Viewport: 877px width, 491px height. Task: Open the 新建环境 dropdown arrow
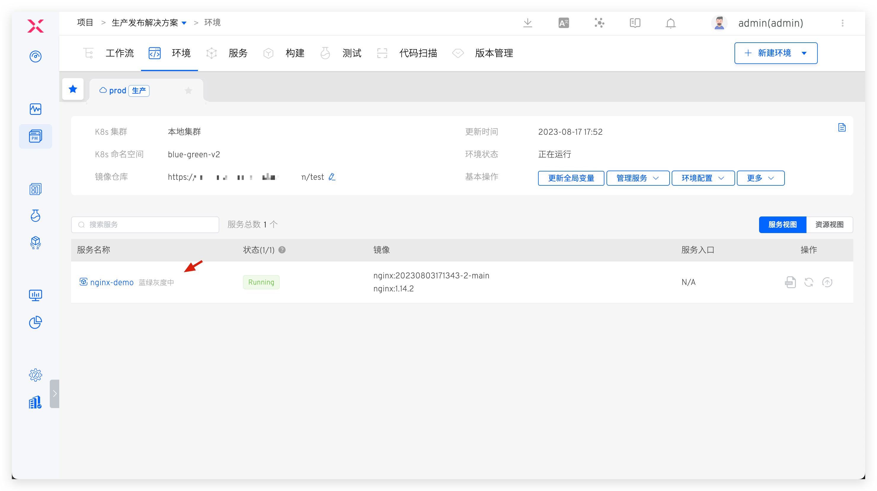[804, 53]
